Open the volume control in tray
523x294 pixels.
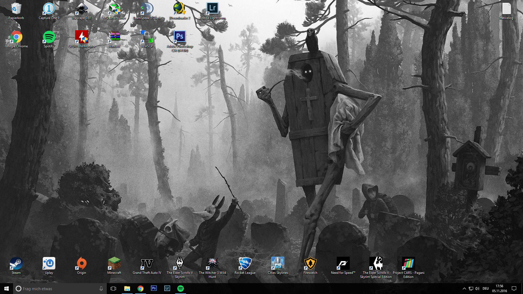(x=477, y=289)
